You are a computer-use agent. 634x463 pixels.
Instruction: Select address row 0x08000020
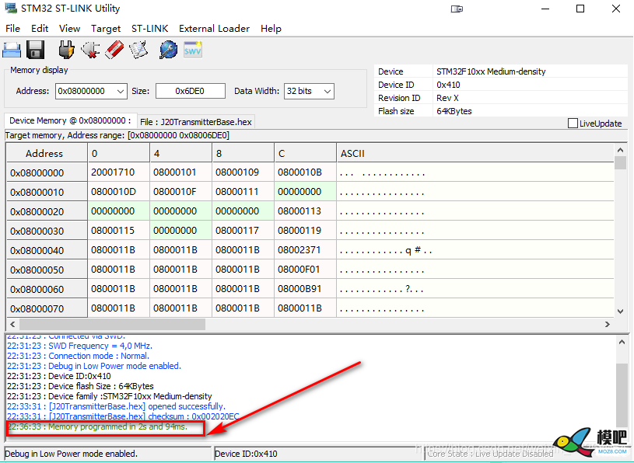[x=47, y=211]
